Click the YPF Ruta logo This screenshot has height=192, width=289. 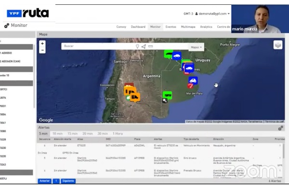click(x=28, y=13)
